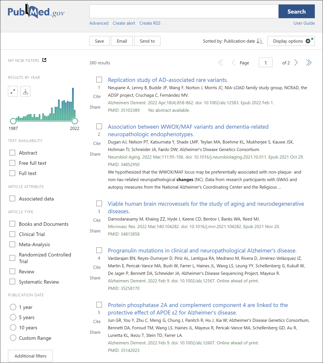Click the Email button
The height and width of the screenshot is (363, 323).
point(122,41)
